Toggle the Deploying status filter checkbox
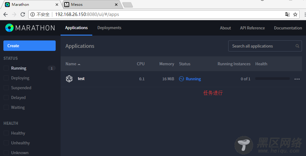 [6, 78]
